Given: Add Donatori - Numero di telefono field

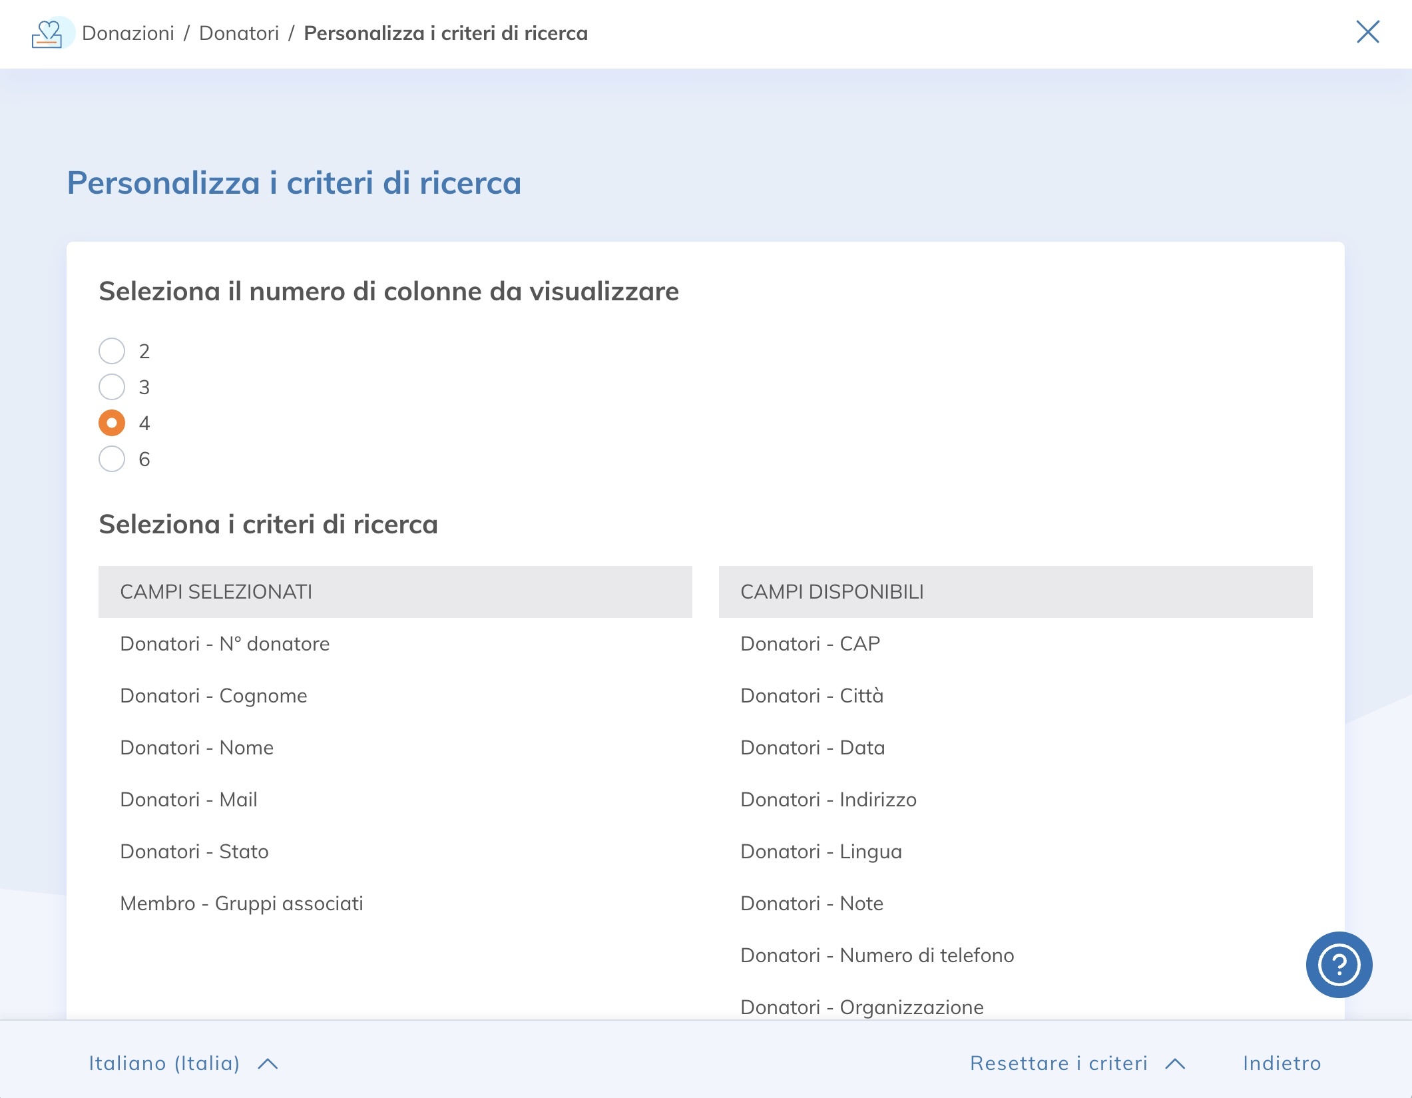Looking at the screenshot, I should click(x=877, y=956).
